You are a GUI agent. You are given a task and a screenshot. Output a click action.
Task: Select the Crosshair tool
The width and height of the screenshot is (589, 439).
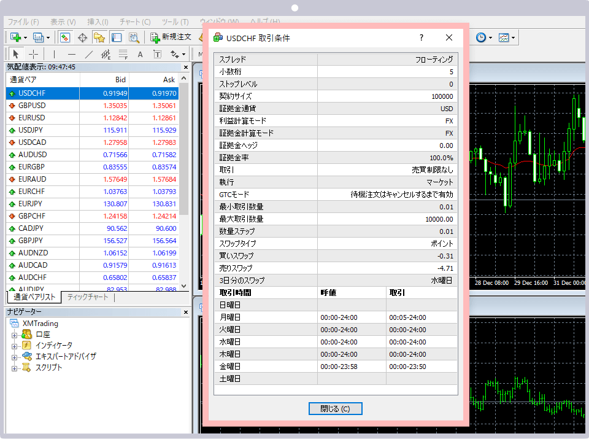pos(33,54)
